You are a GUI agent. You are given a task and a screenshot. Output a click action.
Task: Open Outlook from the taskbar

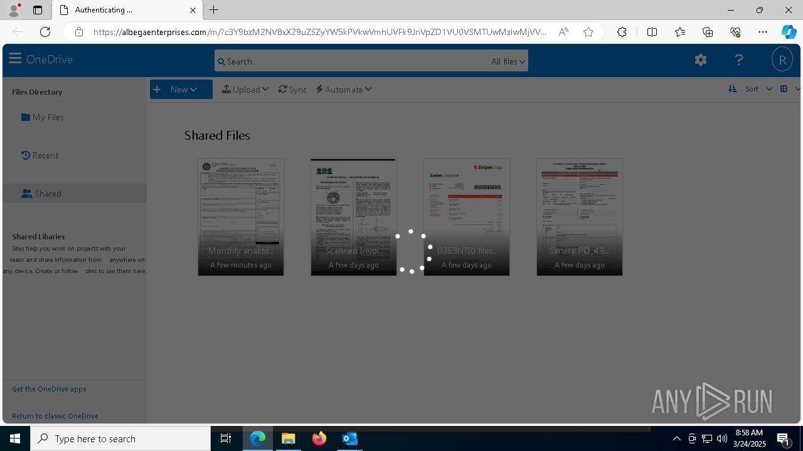pyautogui.click(x=349, y=438)
